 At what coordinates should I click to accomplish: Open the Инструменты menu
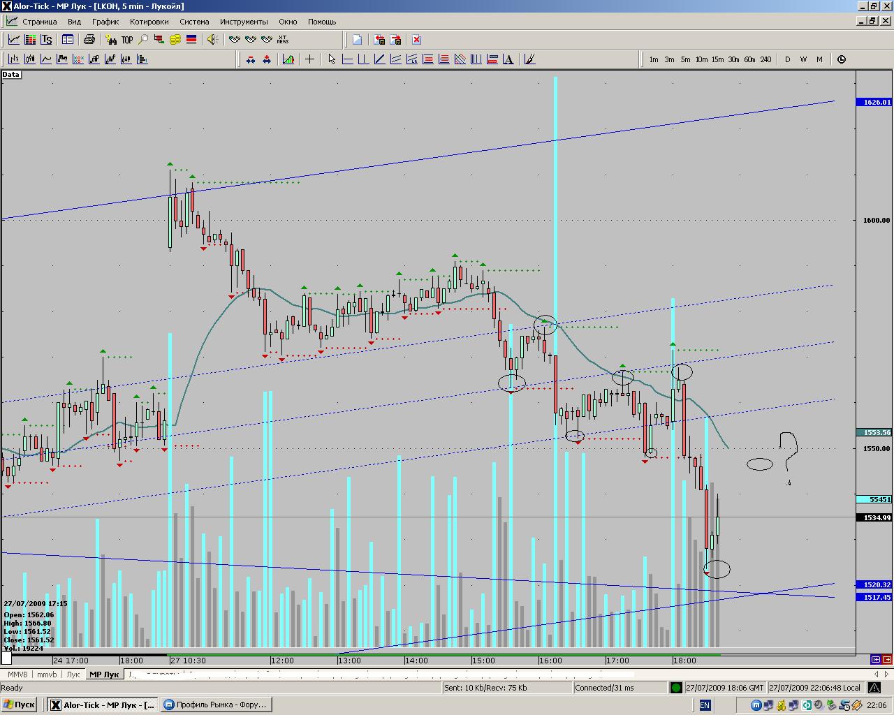244,22
